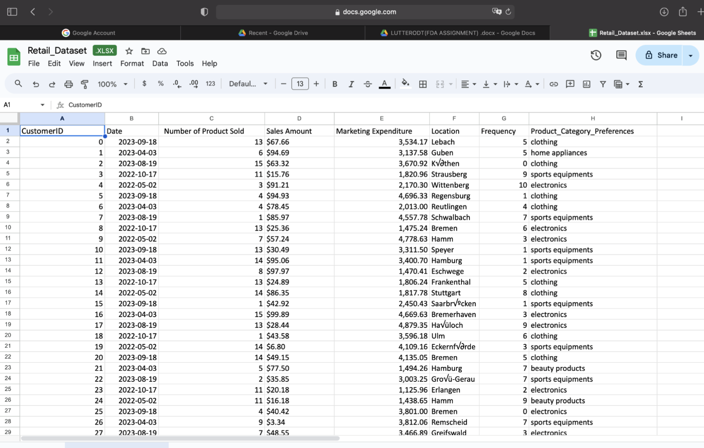Toggle bold formatting
The width and height of the screenshot is (704, 448).
point(335,84)
